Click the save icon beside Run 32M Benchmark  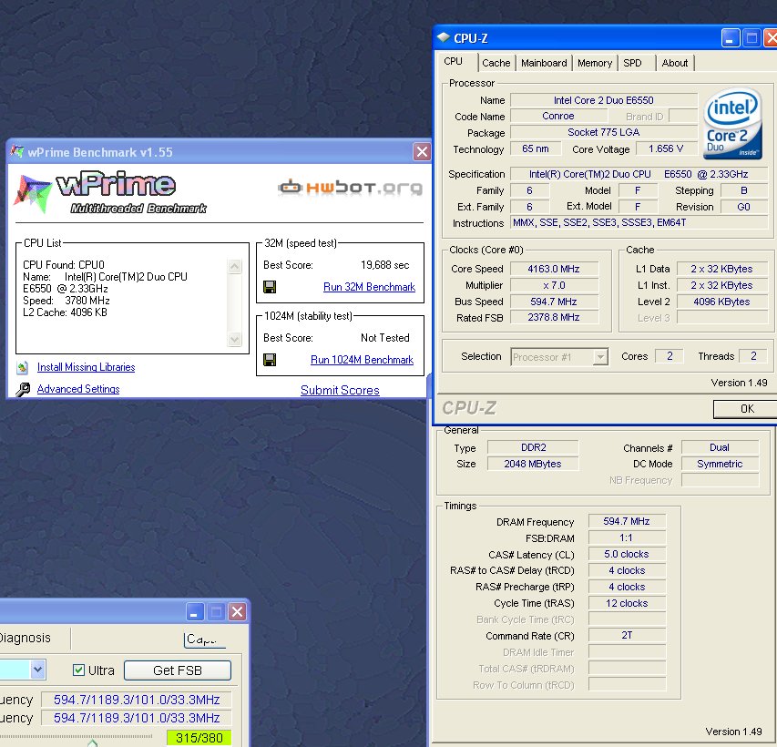coord(270,287)
